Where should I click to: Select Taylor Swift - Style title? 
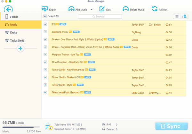(62, 85)
